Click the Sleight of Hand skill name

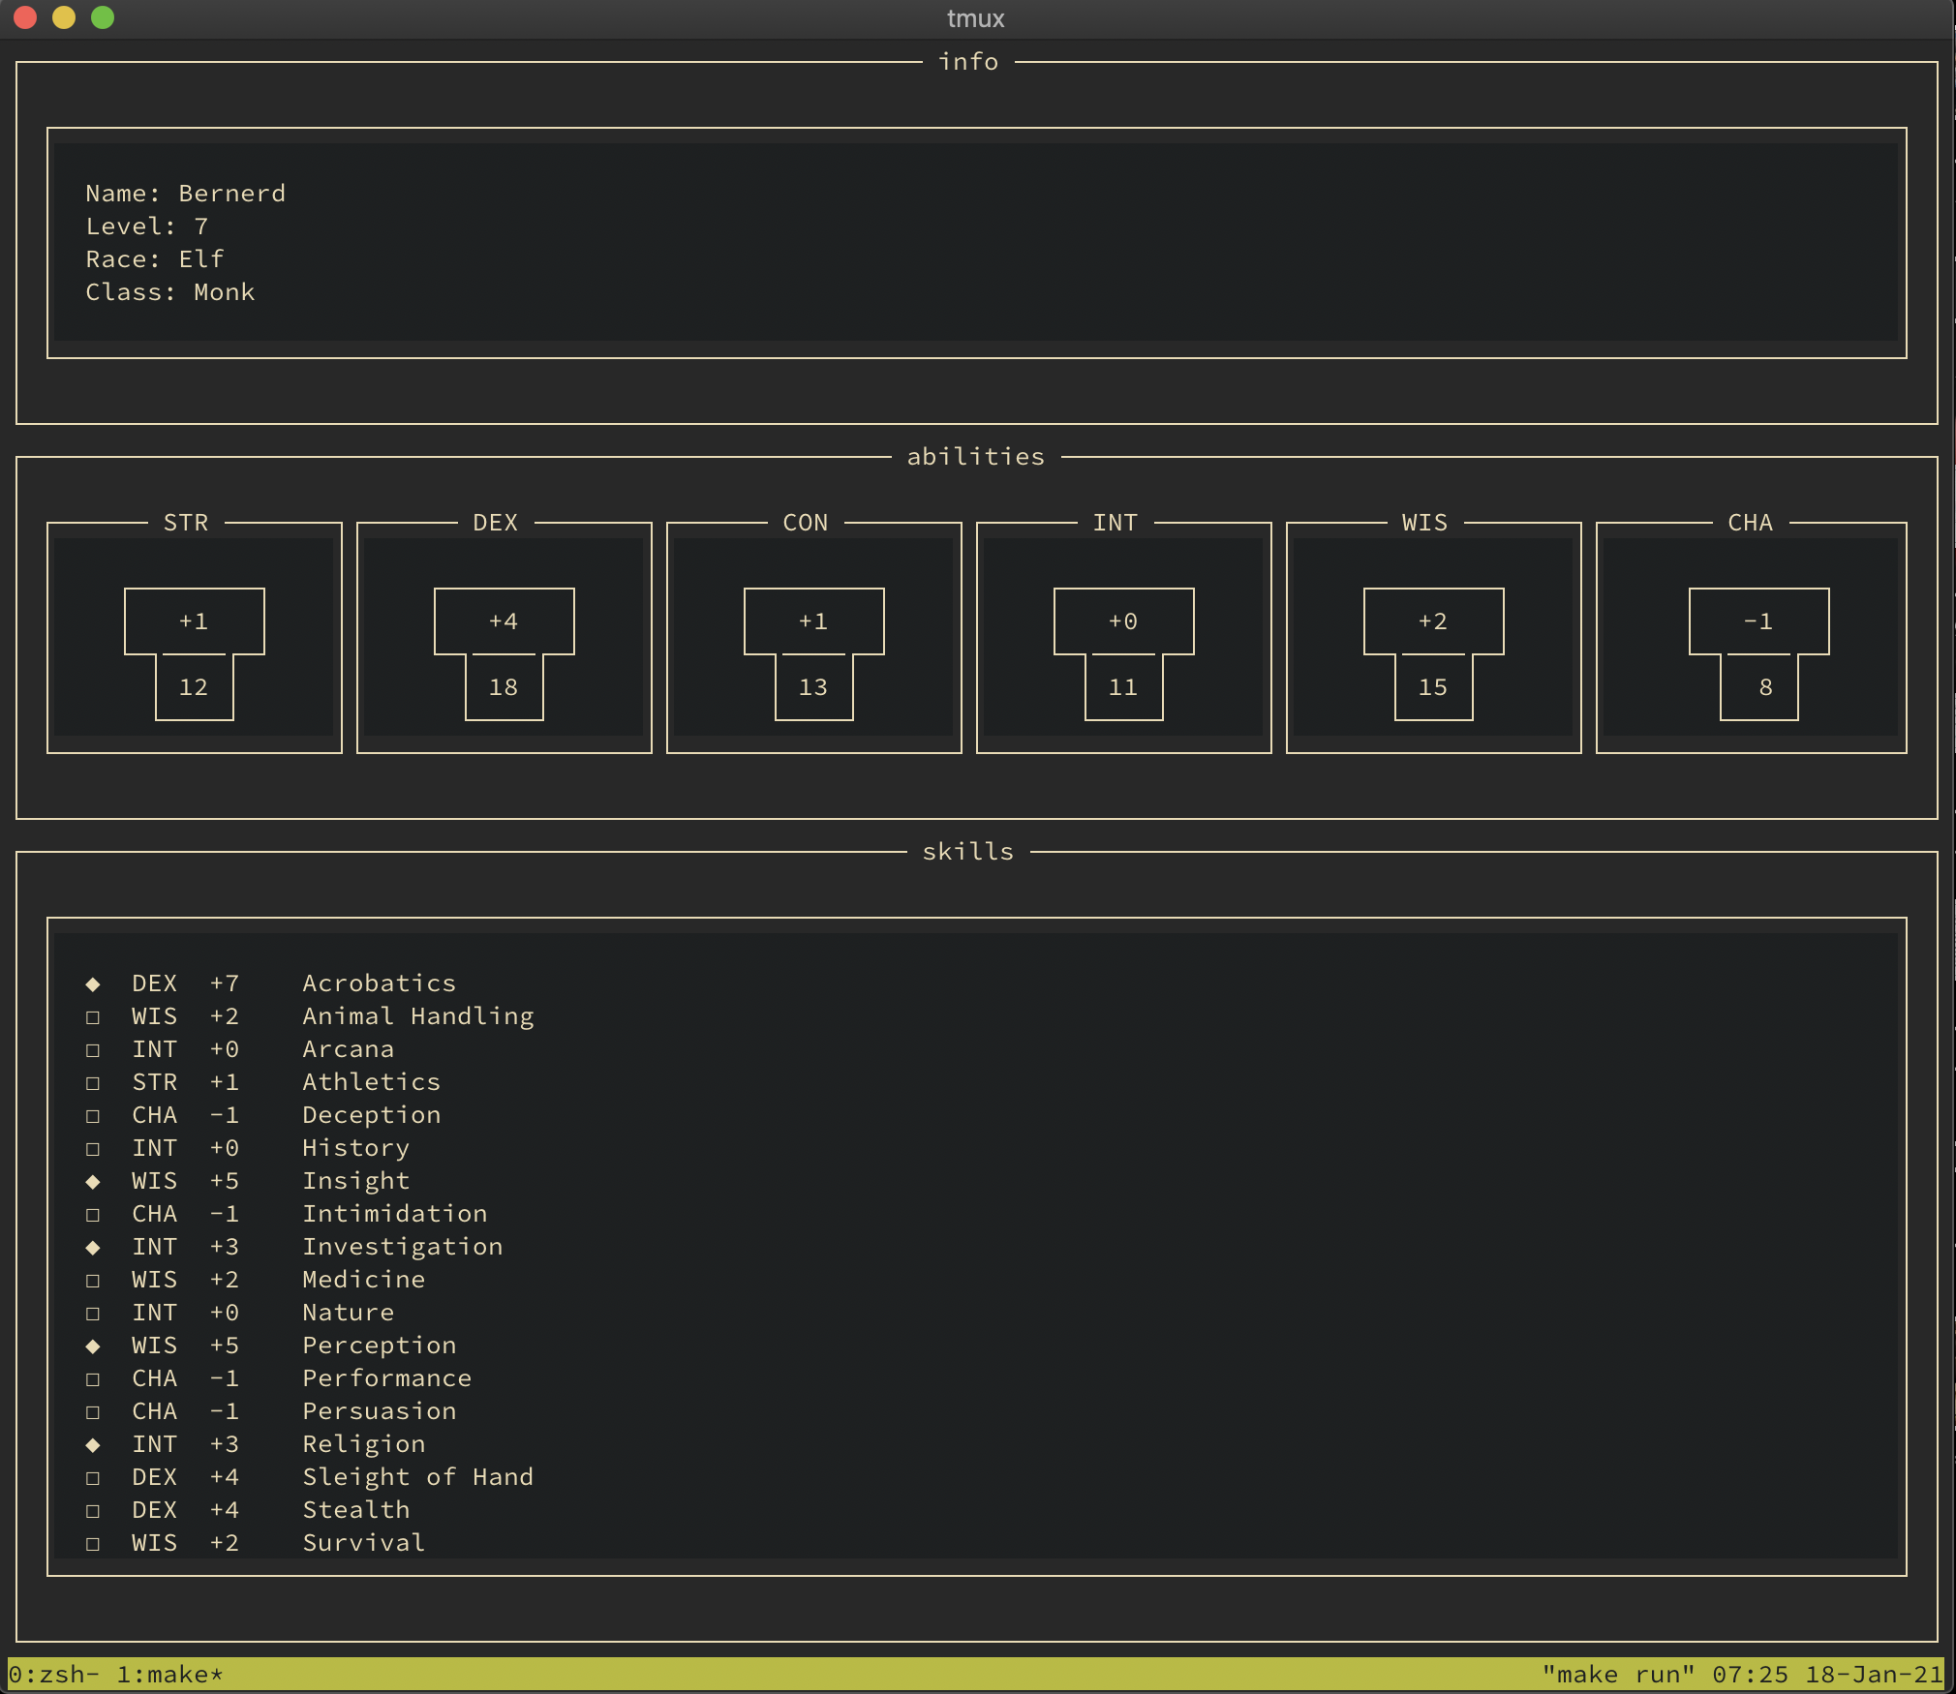pyautogui.click(x=417, y=1477)
